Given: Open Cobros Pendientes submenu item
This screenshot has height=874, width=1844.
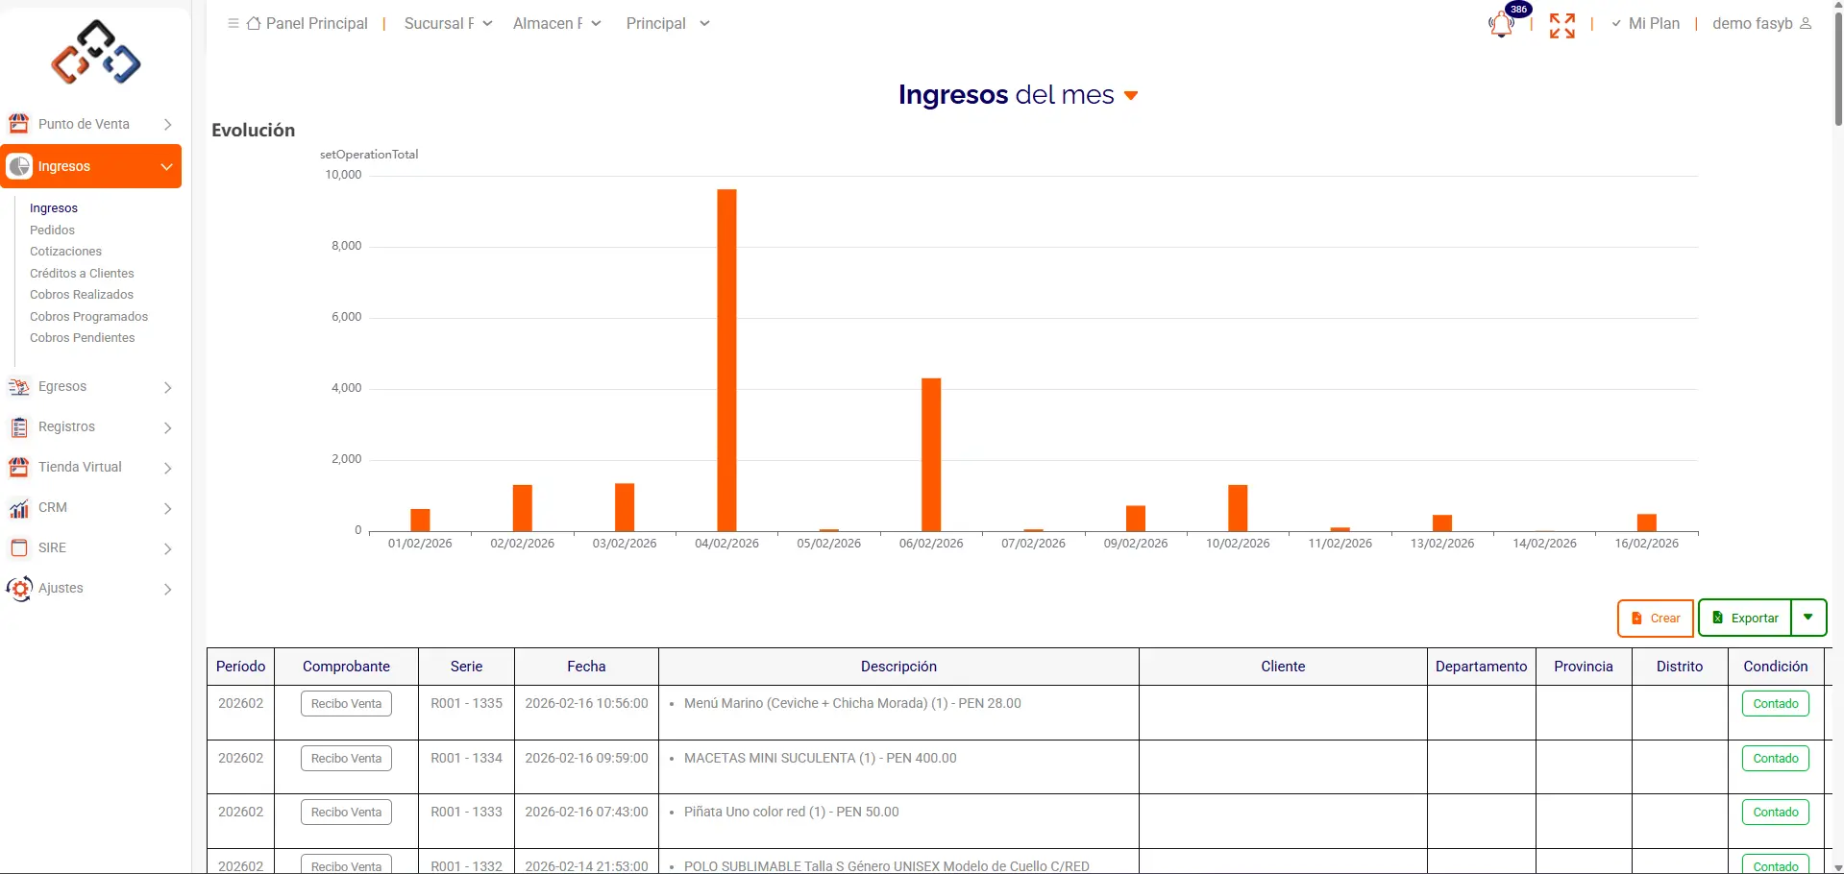Looking at the screenshot, I should click(x=83, y=338).
